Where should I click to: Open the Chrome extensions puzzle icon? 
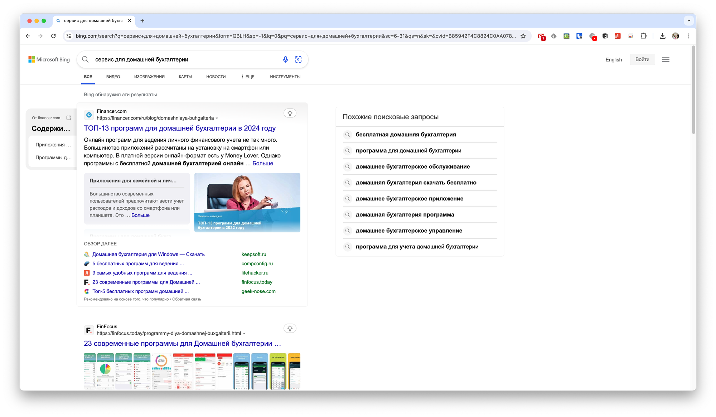point(644,36)
